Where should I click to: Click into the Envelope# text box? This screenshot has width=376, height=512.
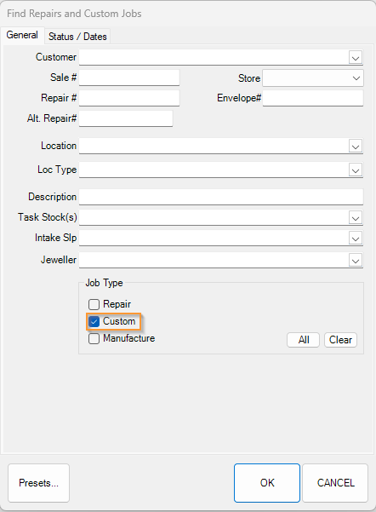click(x=313, y=98)
